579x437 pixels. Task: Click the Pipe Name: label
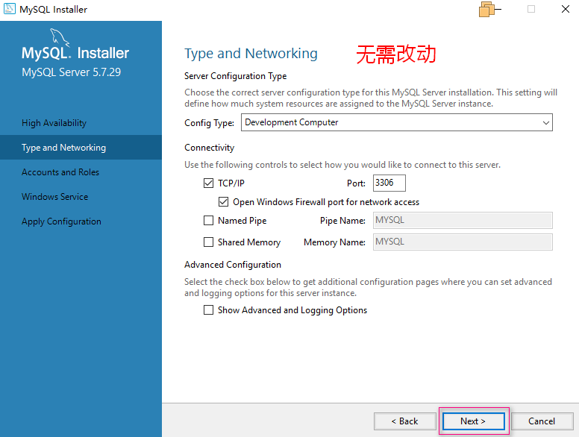(x=342, y=221)
